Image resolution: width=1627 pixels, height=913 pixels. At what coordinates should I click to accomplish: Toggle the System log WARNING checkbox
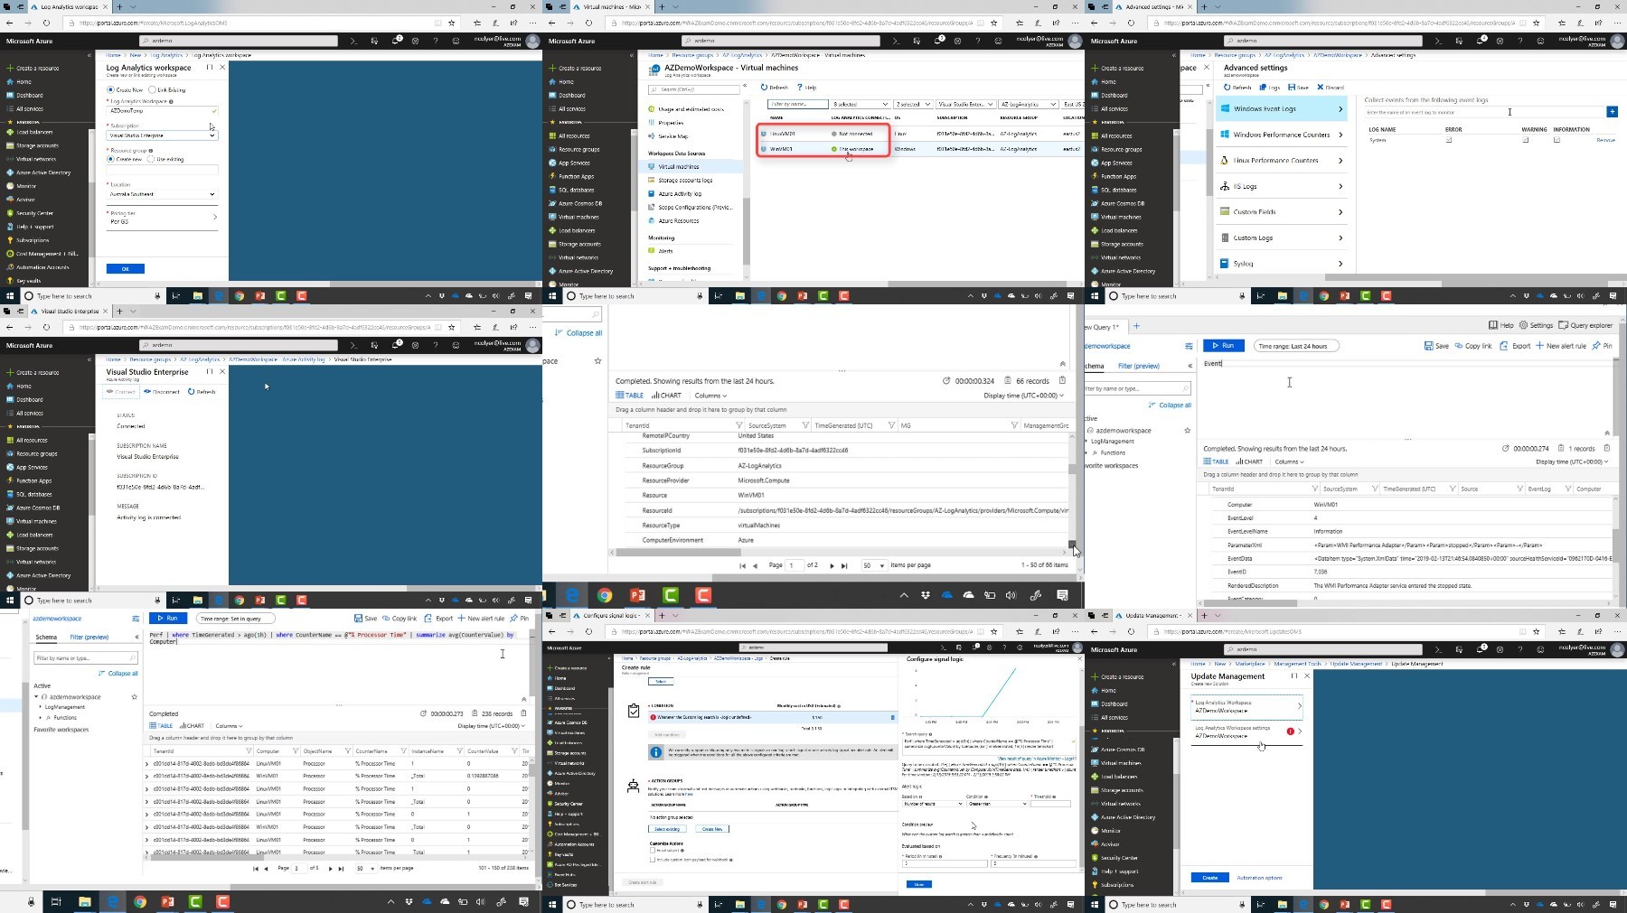pyautogui.click(x=1525, y=140)
